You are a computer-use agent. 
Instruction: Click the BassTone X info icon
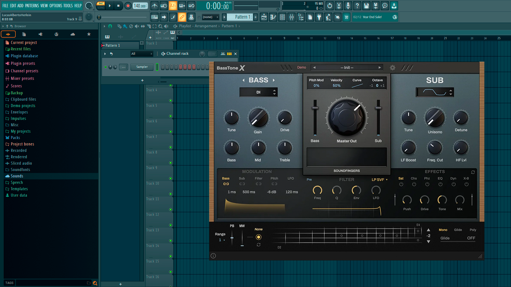(x=213, y=256)
